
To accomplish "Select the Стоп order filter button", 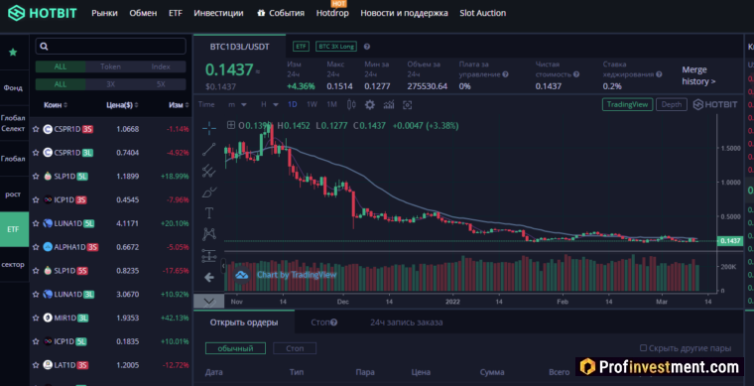I will click(295, 348).
